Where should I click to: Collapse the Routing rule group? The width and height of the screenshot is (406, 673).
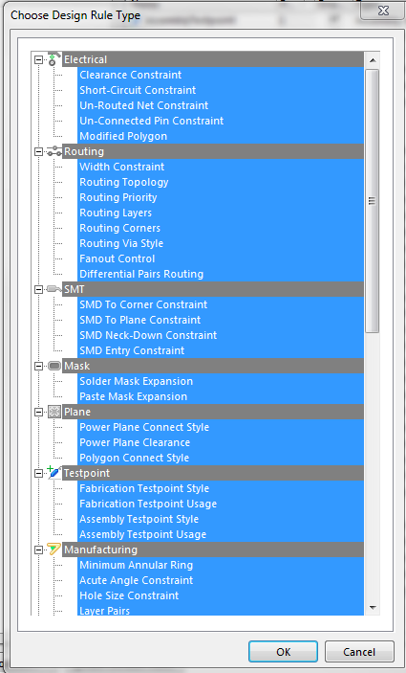(39, 151)
